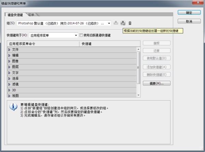Click the create new shortcut set icon
This screenshot has width=205, height=152.
(123, 23)
